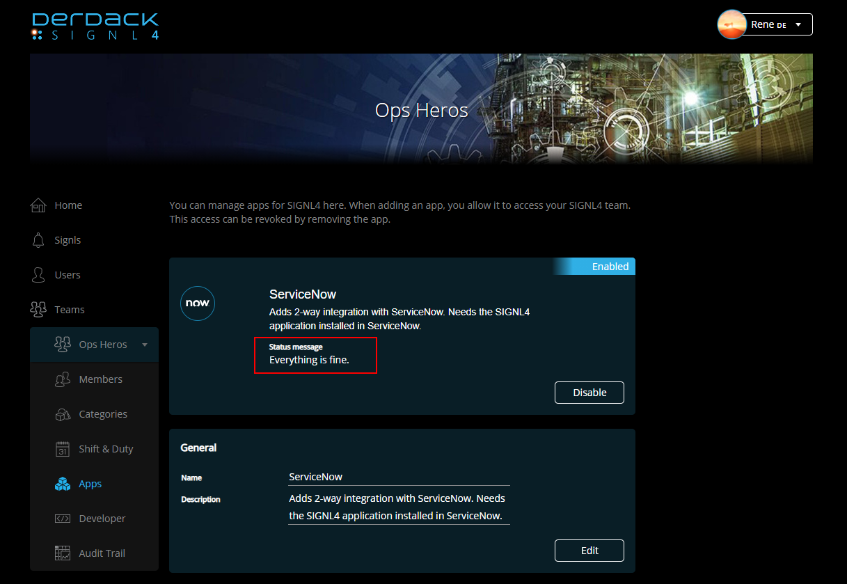847x584 pixels.
Task: Click the Users person icon
Action: 38,275
